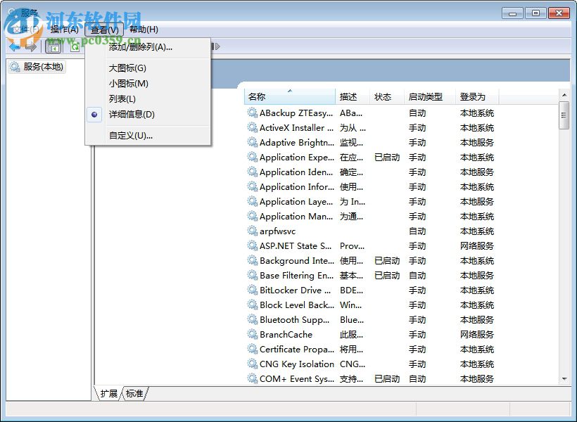577x422 pixels.
Task: Click the arpfwsvc service gear icon
Action: [x=251, y=231]
